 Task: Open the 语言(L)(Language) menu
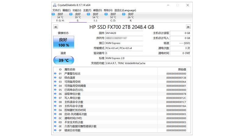click(x=125, y=10)
